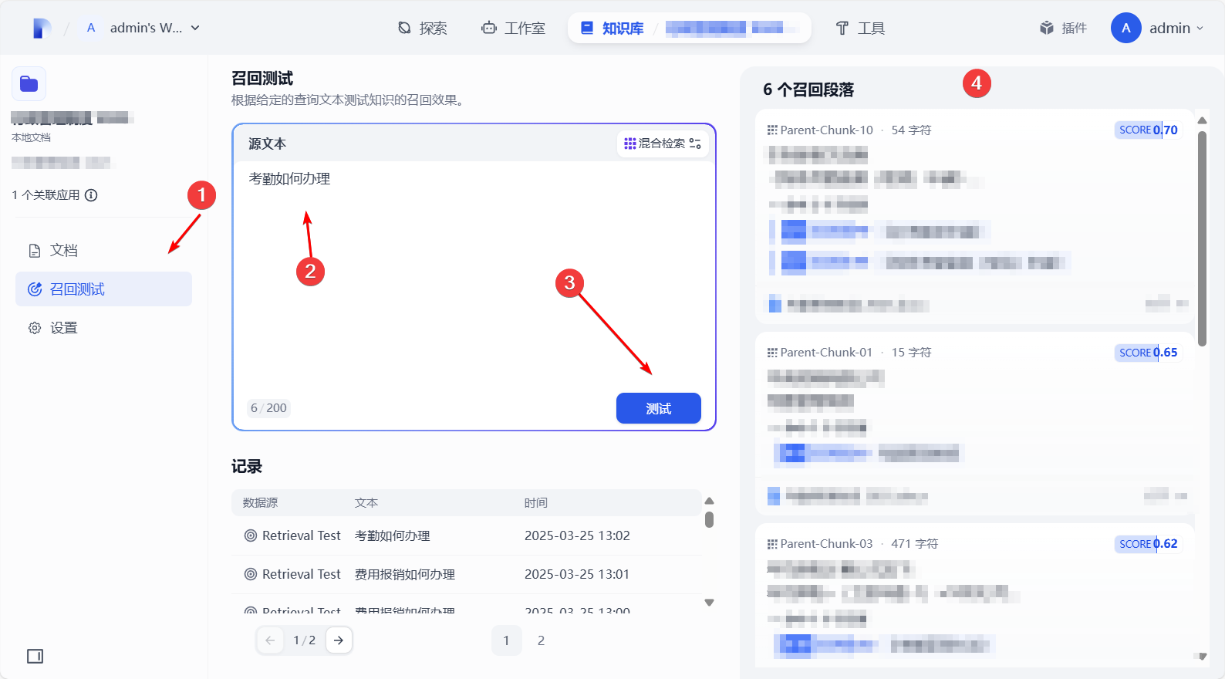Open 文档 in the sidebar
The image size is (1225, 679).
point(103,251)
